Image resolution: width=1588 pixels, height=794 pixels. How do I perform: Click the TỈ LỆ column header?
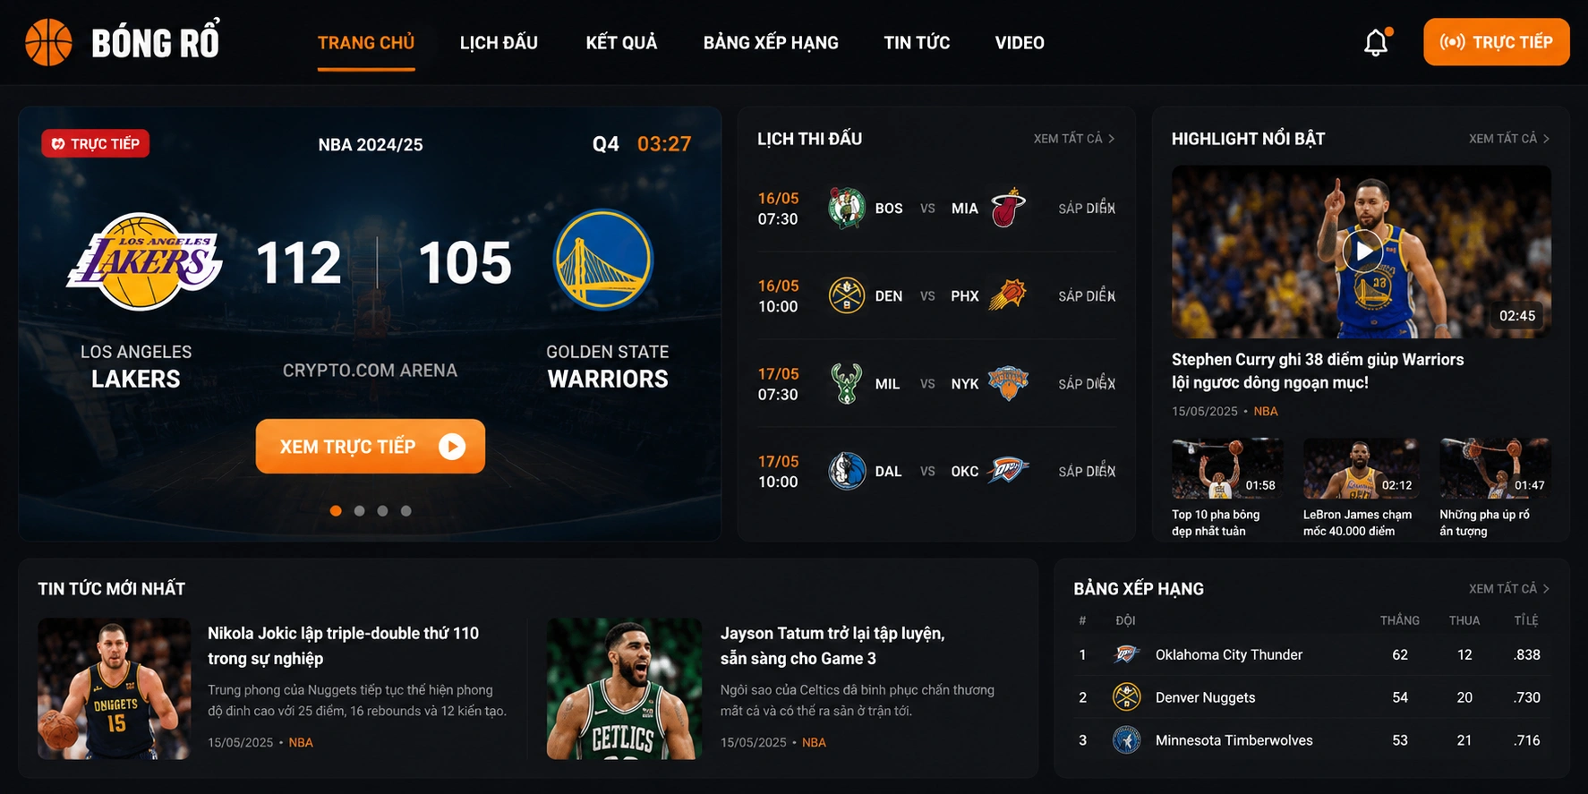pyautogui.click(x=1526, y=620)
